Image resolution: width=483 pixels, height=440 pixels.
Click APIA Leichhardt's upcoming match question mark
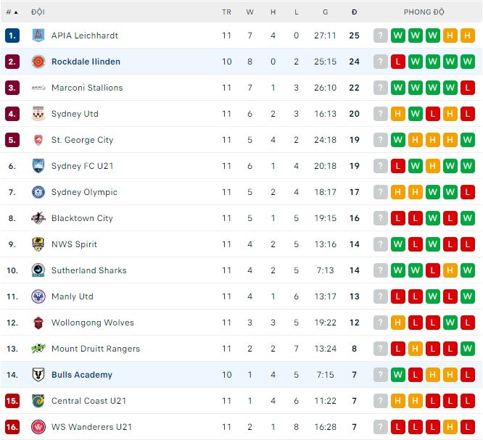coord(381,36)
